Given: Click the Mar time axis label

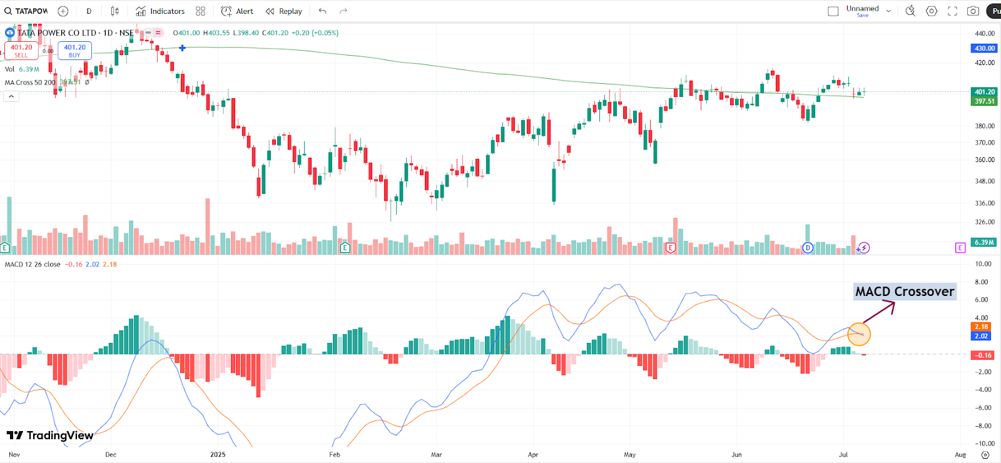Looking at the screenshot, I should click(x=437, y=455).
